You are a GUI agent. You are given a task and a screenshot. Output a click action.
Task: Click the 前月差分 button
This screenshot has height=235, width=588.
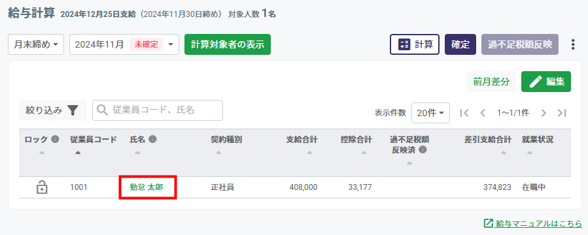(491, 82)
